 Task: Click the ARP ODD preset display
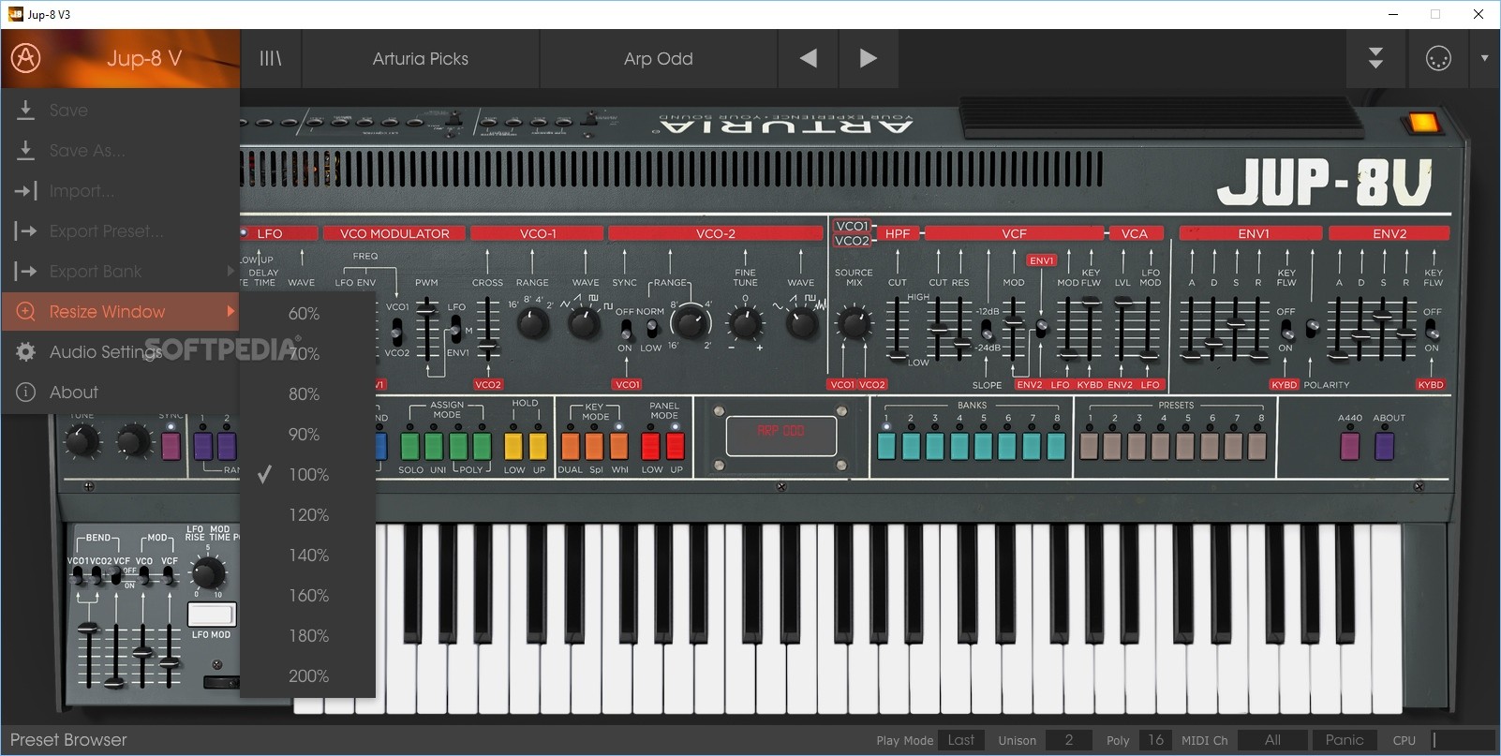point(780,435)
